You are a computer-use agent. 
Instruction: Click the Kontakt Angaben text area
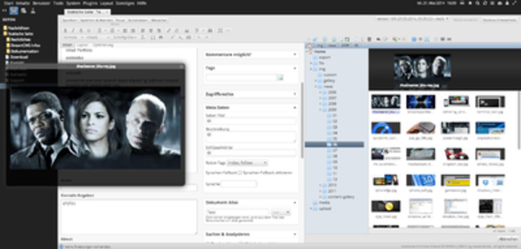coord(129,217)
